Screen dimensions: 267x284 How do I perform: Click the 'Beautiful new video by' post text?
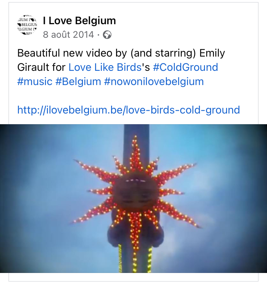click(x=72, y=53)
